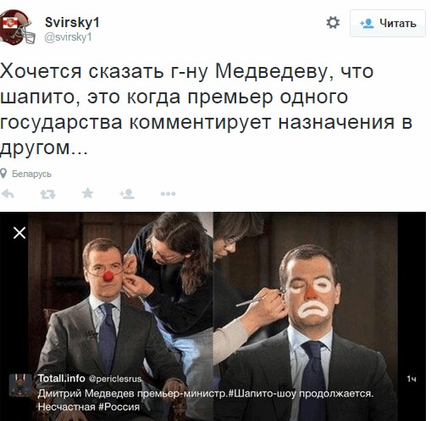Retweet using the retweet arrows icon
431x421 pixels.
[47, 194]
